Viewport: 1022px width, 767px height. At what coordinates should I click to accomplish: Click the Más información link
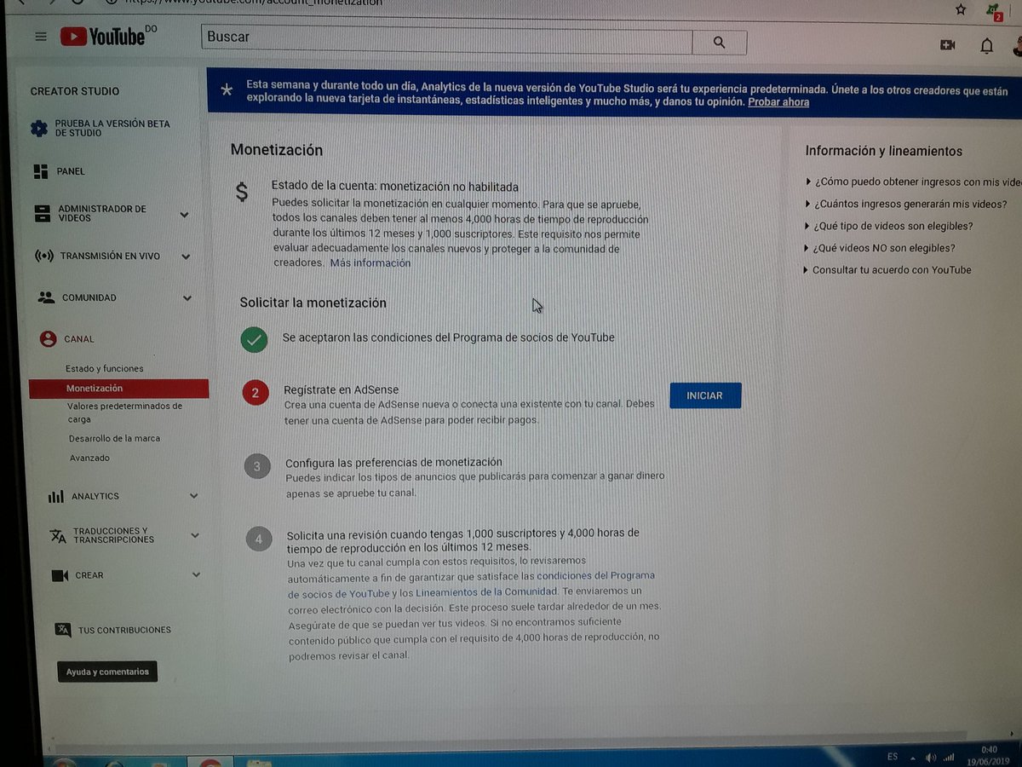click(370, 263)
